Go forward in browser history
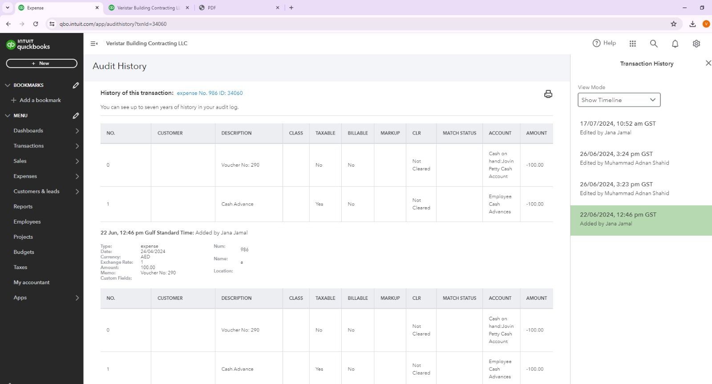 coord(22,24)
